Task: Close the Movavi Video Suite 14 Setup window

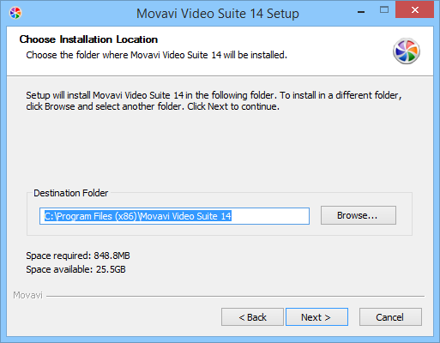Action: pos(414,10)
